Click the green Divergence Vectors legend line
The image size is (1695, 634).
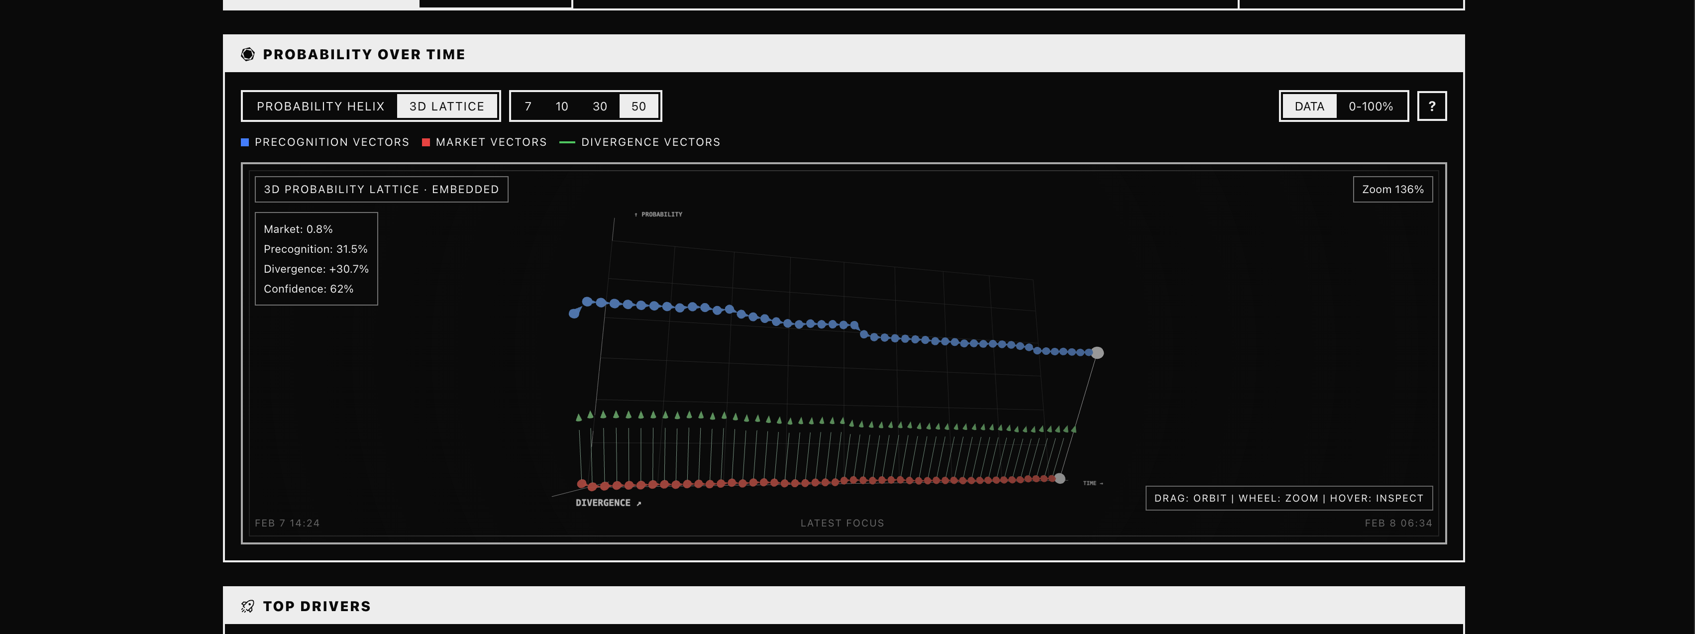(566, 142)
